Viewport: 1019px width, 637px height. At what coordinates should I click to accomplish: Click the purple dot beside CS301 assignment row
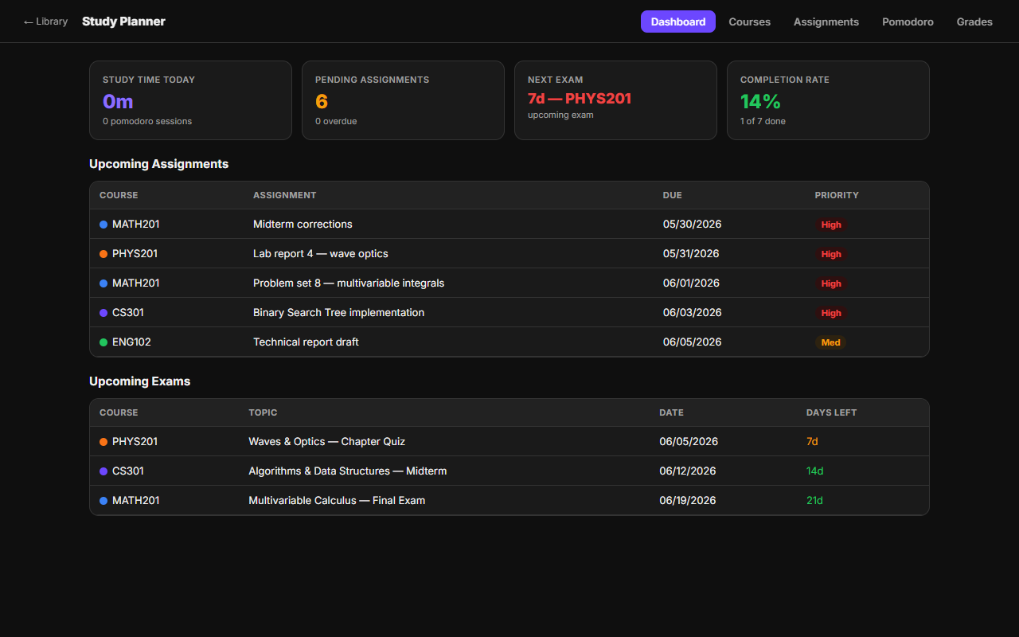pos(103,313)
